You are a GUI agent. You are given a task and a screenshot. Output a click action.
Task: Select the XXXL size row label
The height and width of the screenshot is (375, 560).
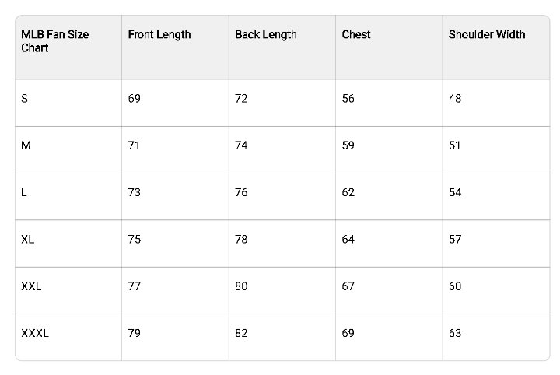point(35,333)
